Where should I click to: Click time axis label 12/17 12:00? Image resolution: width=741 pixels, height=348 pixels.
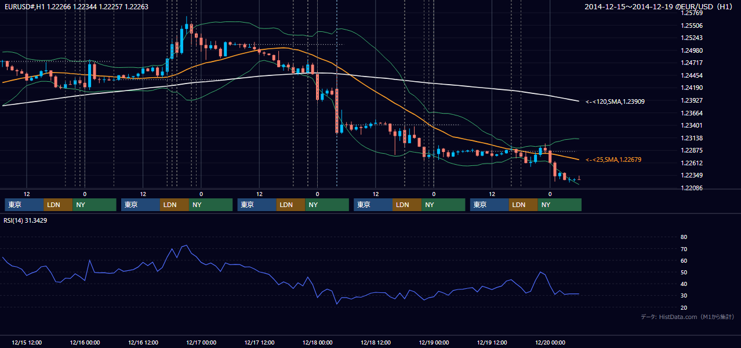tap(259, 342)
